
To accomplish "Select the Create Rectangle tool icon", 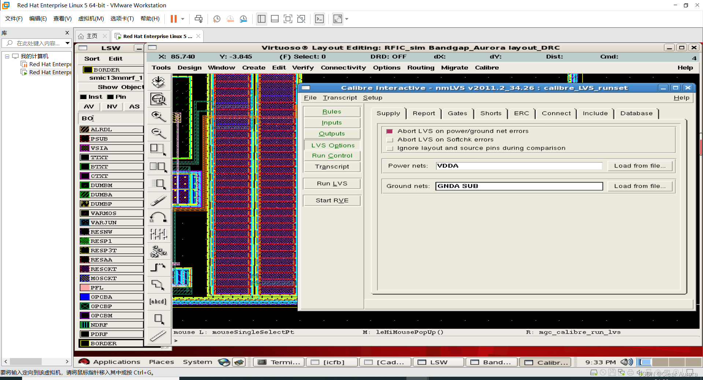I will pyautogui.click(x=159, y=319).
